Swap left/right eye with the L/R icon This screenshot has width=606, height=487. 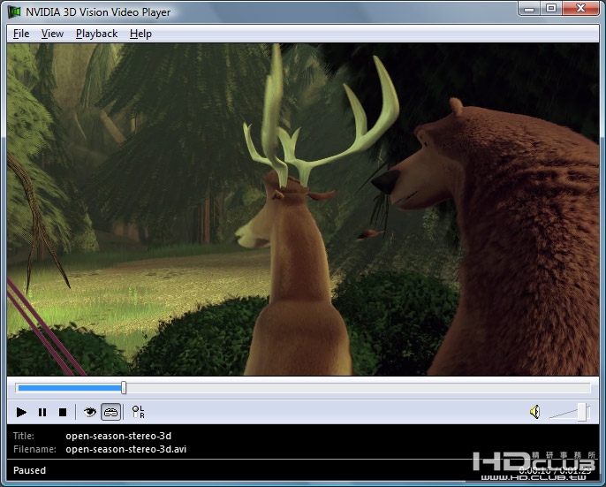coord(138,412)
